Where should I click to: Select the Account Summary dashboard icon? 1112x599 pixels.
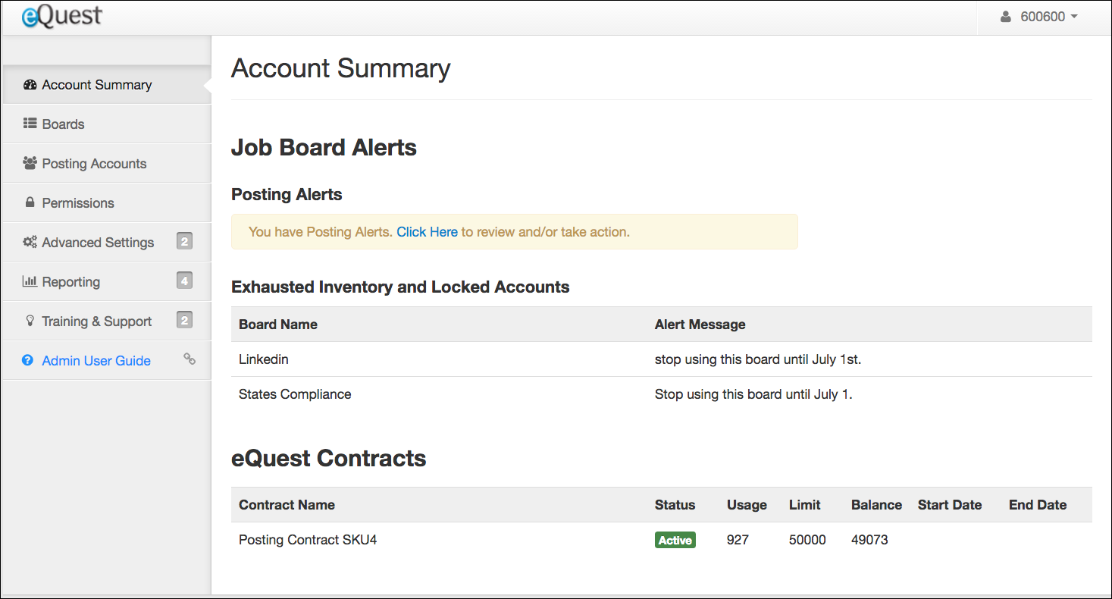pyautogui.click(x=30, y=84)
